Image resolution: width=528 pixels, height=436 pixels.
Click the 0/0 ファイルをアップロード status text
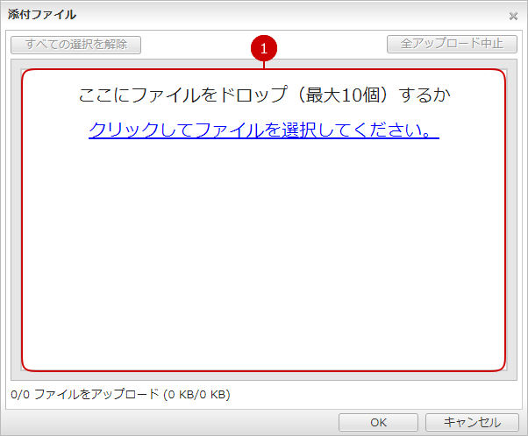pyautogui.click(x=84, y=395)
